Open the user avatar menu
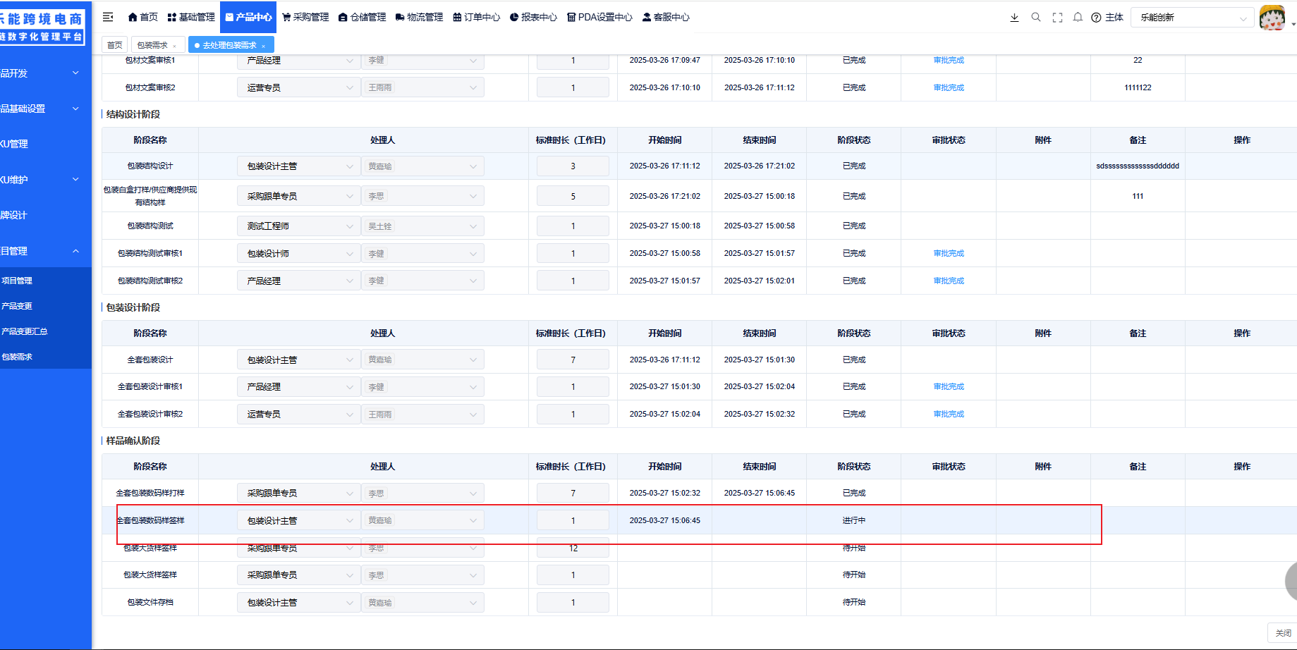 [x=1272, y=18]
